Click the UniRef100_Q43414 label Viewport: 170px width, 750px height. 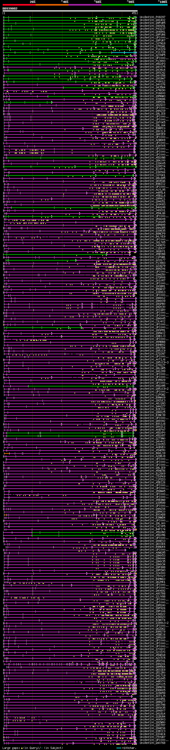(152, 70)
